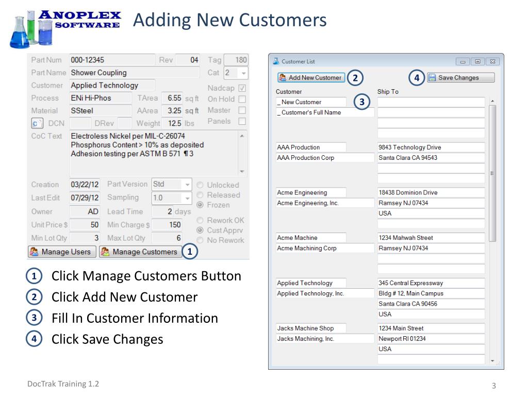
Task: Toggle the Master checkbox
Action: click(242, 110)
